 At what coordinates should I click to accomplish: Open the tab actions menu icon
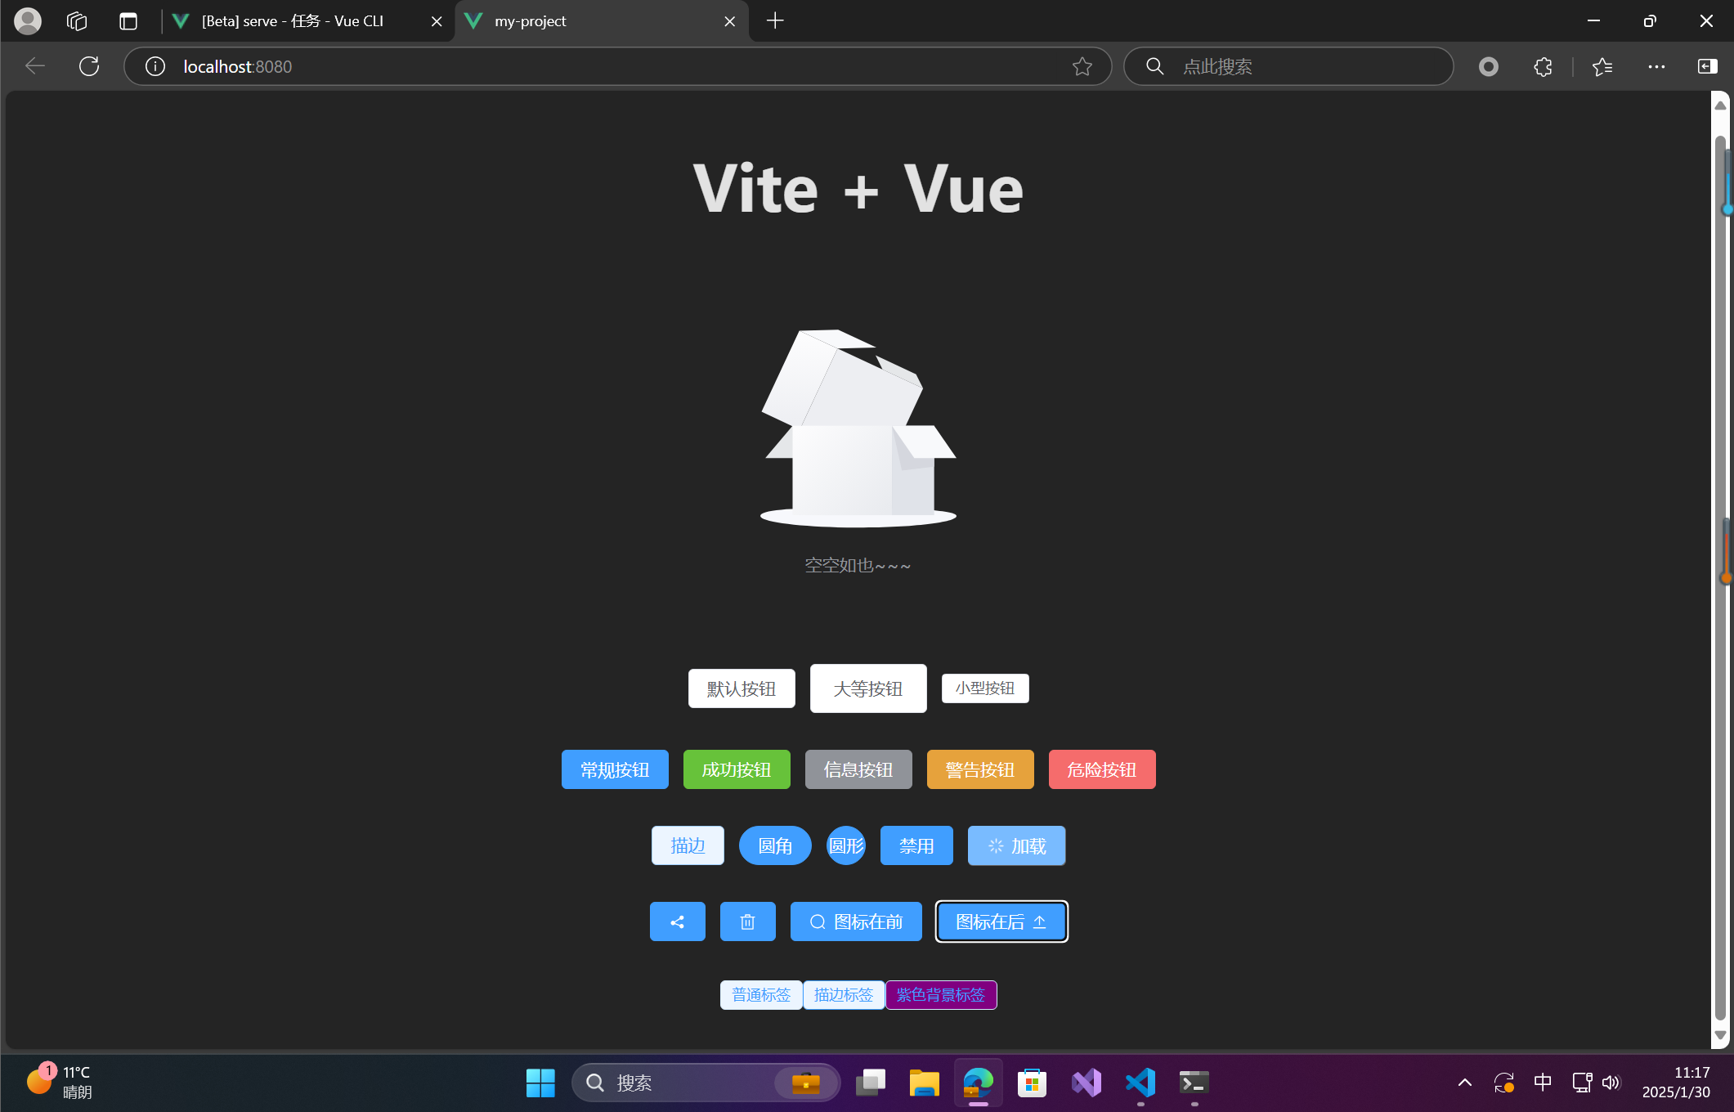pyautogui.click(x=128, y=20)
